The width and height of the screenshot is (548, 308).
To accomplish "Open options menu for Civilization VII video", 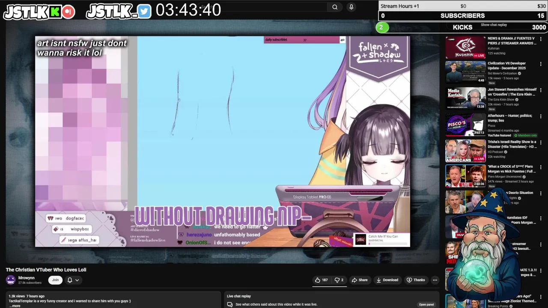I will pos(541,64).
